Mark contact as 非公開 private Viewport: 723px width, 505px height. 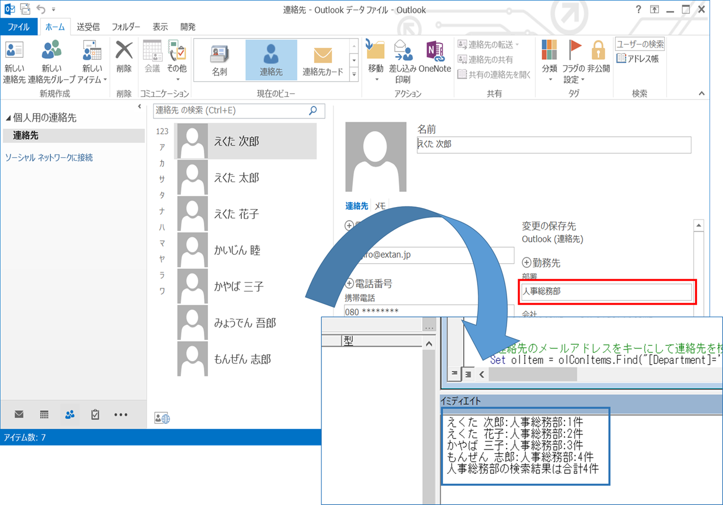pyautogui.click(x=598, y=57)
